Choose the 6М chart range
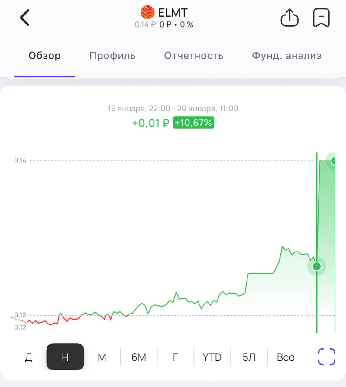 coord(139,357)
